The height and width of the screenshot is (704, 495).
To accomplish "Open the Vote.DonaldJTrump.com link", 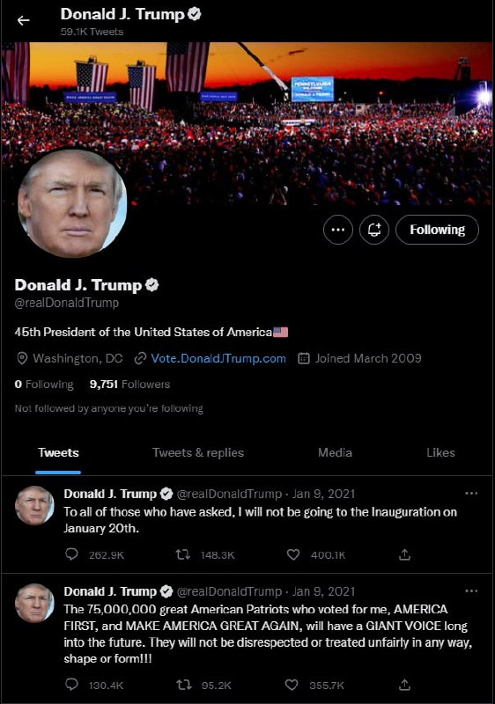I will 218,358.
